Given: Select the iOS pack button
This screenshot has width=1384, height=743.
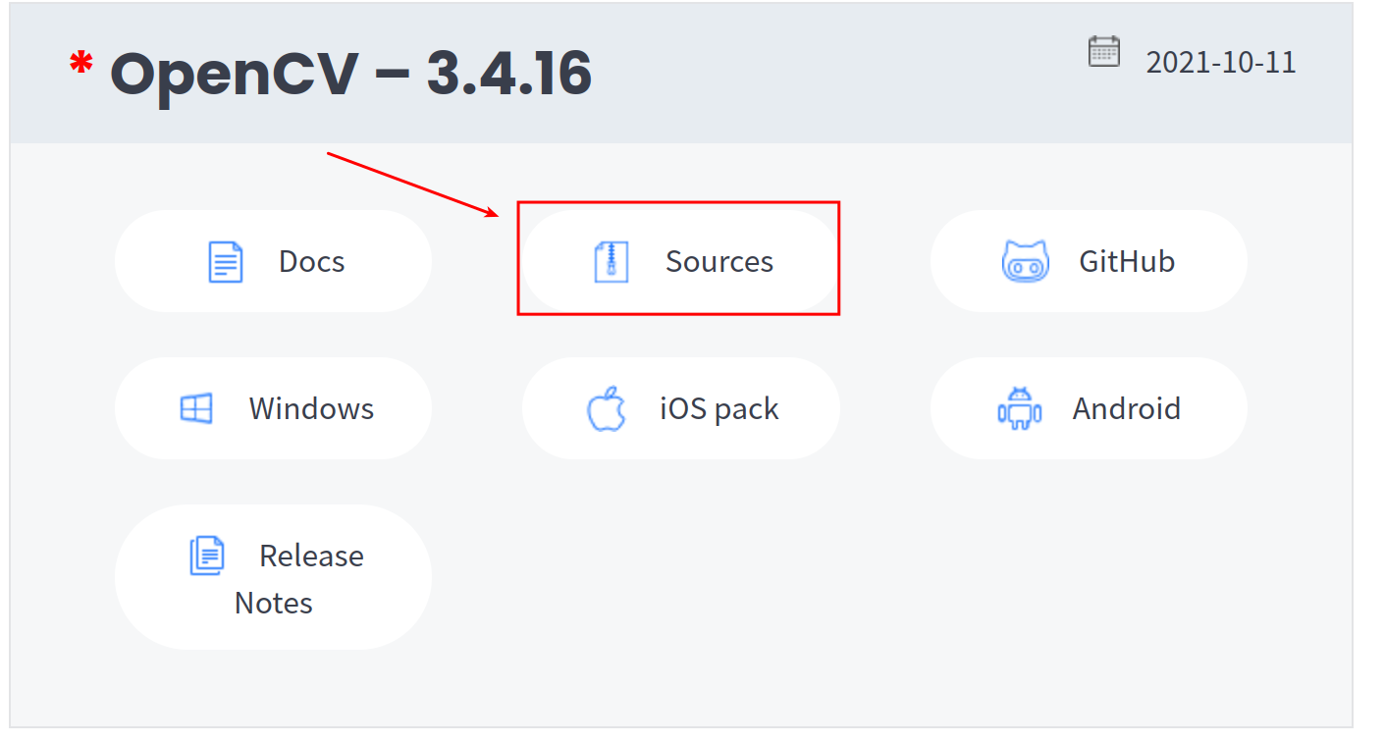Looking at the screenshot, I should 680,408.
